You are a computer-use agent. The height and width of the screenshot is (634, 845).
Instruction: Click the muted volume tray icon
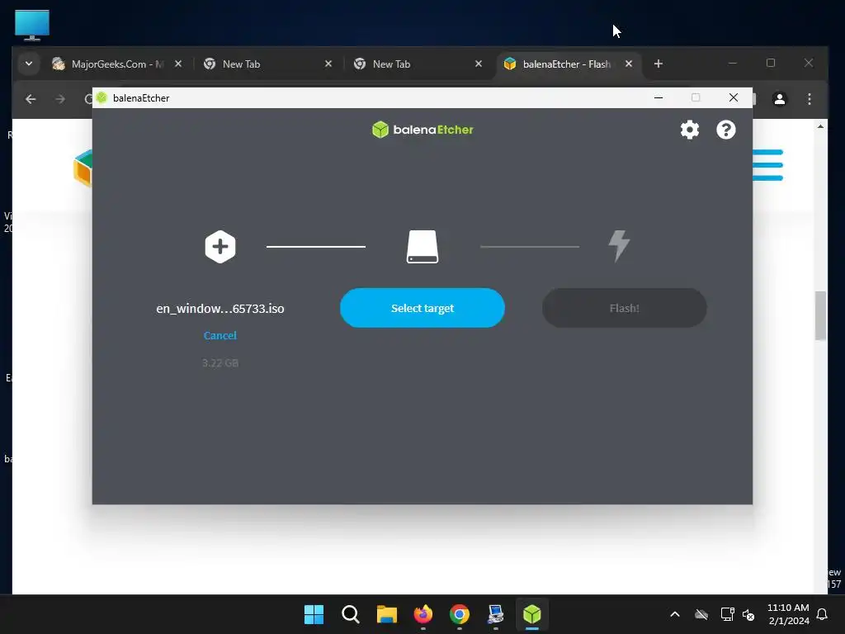click(748, 614)
